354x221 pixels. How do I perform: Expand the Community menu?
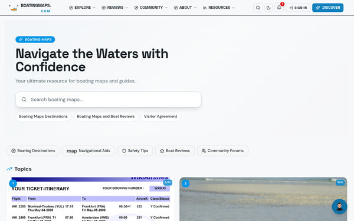(x=151, y=8)
